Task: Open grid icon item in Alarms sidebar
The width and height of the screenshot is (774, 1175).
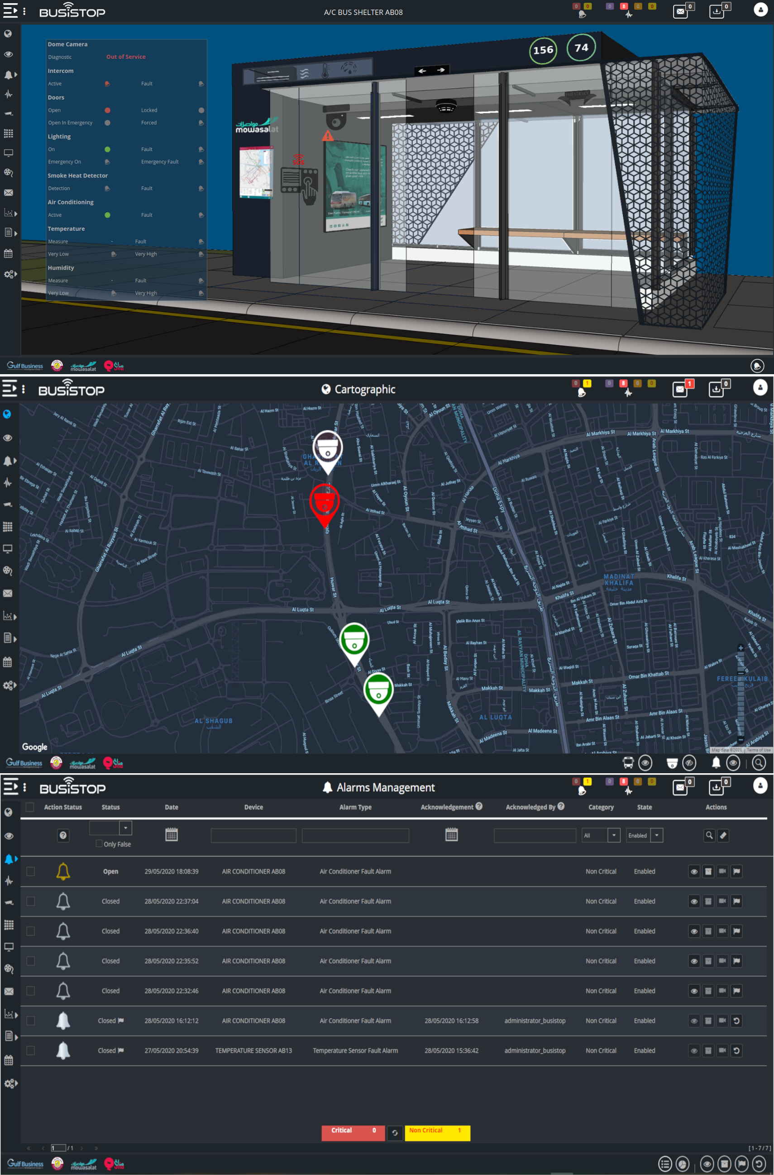Action: (9, 925)
